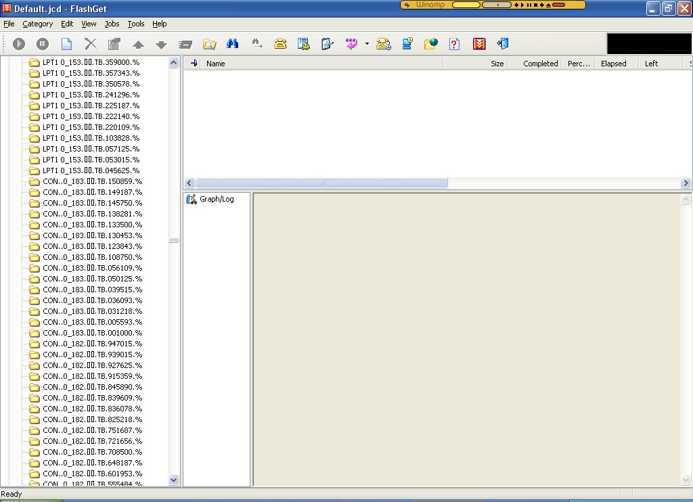The height and width of the screenshot is (502, 693).
Task: Open the Jobs menu
Action: click(112, 24)
